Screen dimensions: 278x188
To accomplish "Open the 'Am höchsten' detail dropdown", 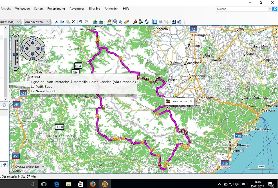I will coord(37,22).
